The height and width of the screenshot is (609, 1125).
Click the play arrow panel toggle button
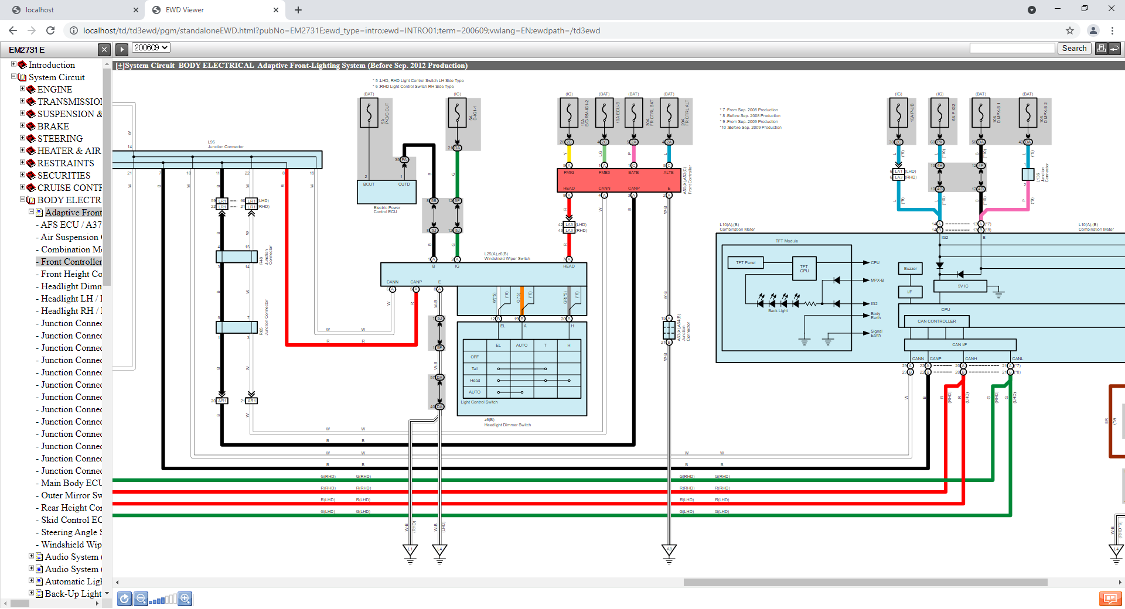(122, 50)
